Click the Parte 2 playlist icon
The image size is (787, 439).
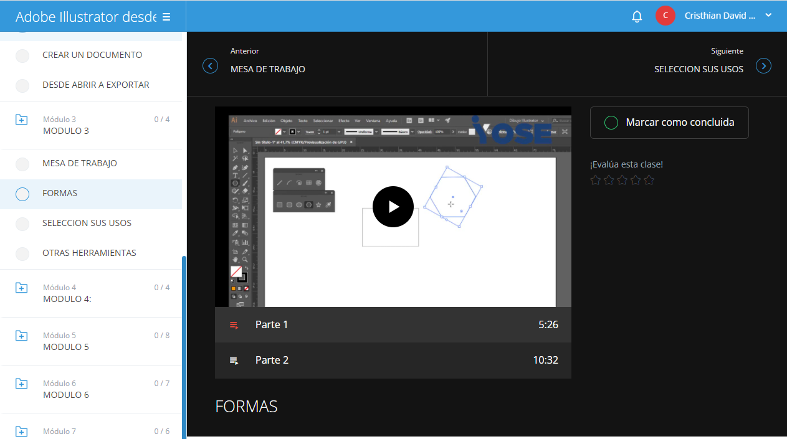tap(234, 361)
